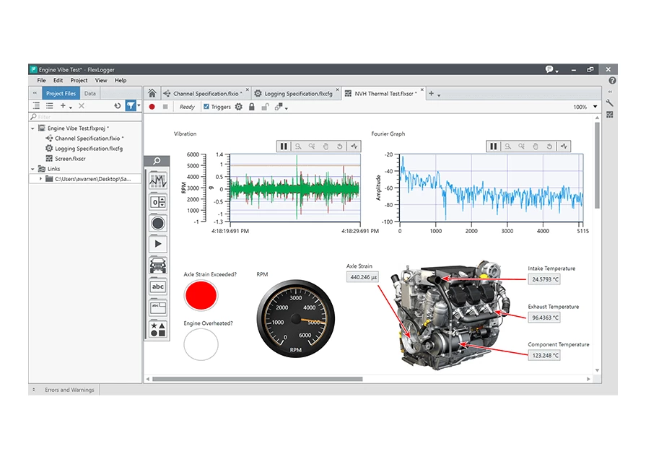The height and width of the screenshot is (459, 646).
Task: Click the closed padlock lock icon
Action: [251, 107]
